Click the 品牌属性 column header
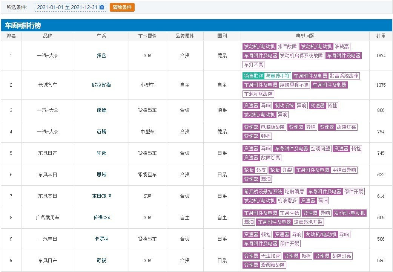Image resolution: width=393 pixels, height=272 pixels. tap(185, 36)
